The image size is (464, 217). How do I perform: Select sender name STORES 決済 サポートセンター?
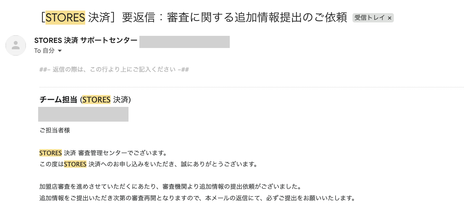(x=86, y=40)
